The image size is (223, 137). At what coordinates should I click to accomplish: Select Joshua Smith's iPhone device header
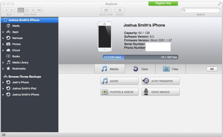point(30,20)
